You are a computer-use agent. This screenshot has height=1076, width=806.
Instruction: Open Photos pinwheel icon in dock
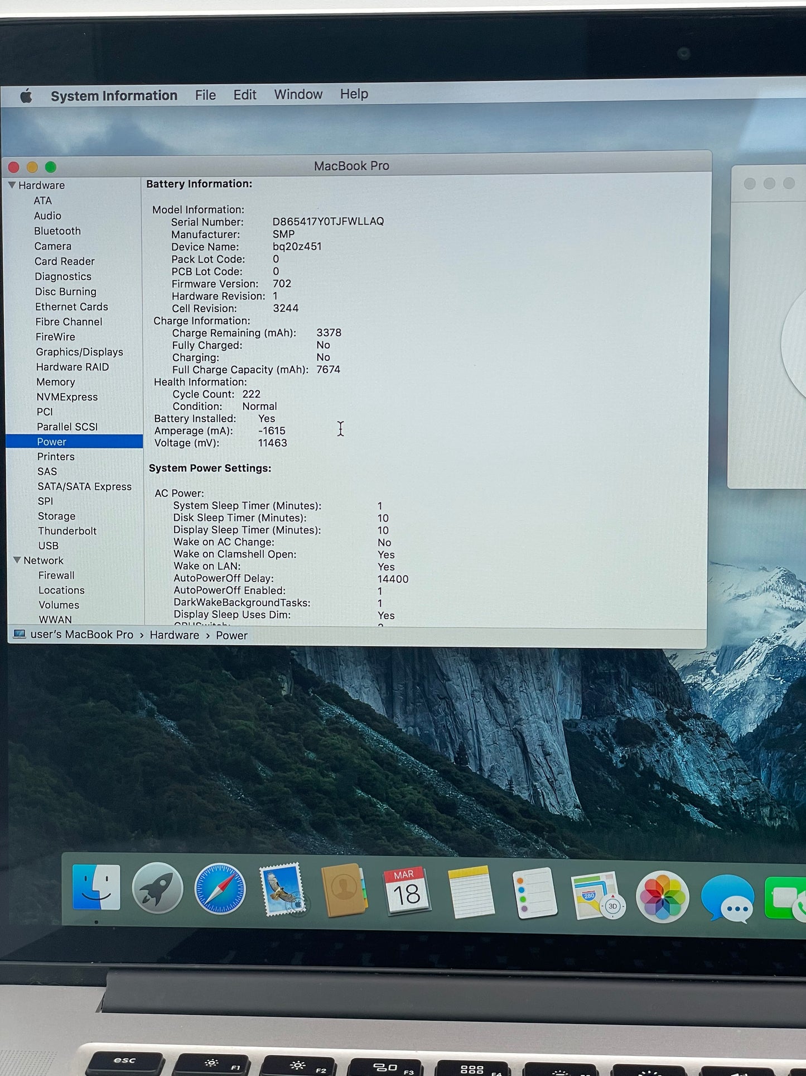click(x=662, y=897)
